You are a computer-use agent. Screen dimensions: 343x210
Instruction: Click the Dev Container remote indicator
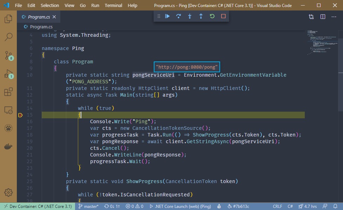click(x=38, y=206)
